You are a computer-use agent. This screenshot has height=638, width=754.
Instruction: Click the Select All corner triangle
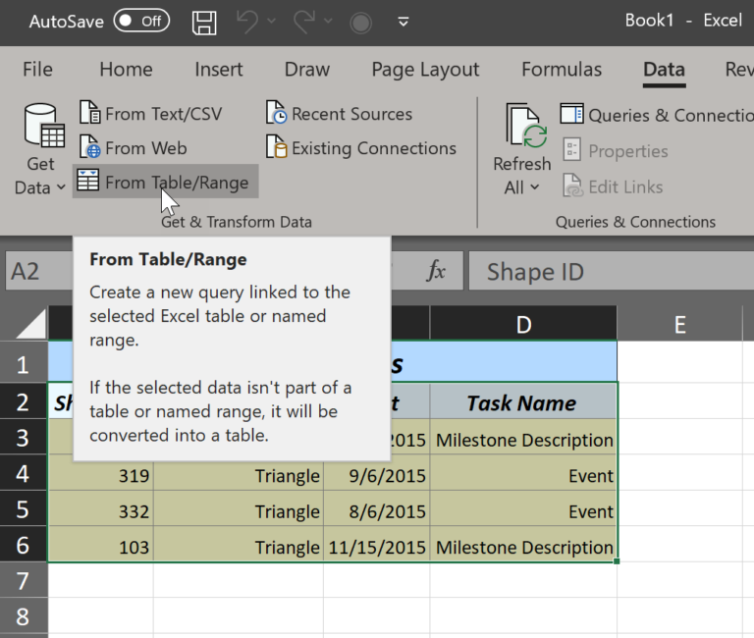29,323
